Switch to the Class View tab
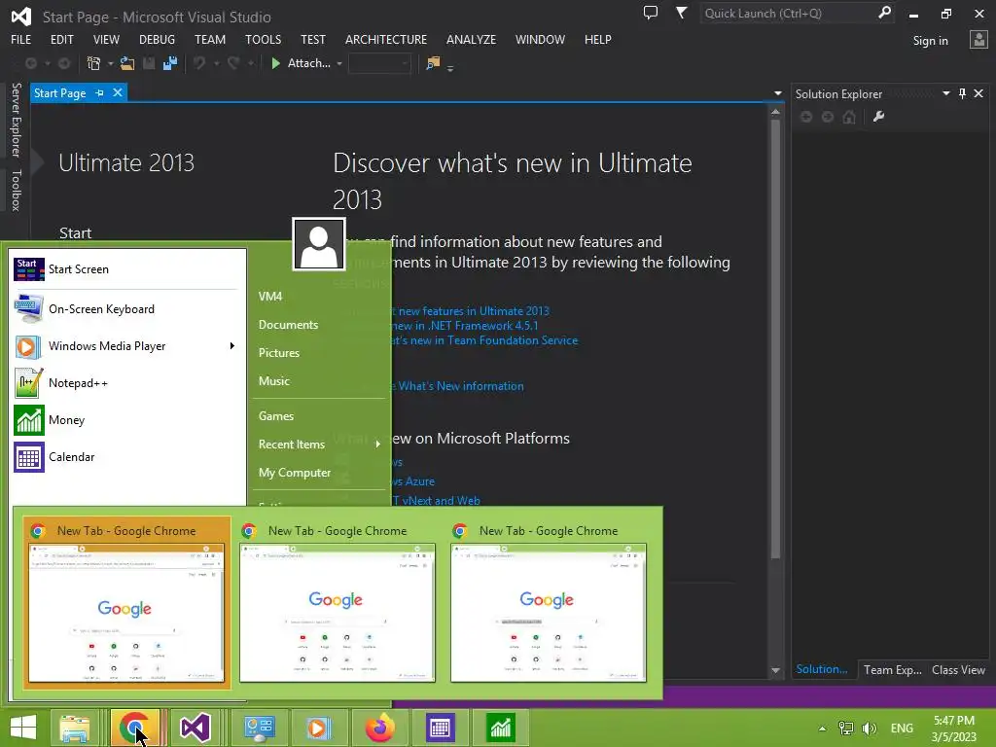 pos(958,670)
